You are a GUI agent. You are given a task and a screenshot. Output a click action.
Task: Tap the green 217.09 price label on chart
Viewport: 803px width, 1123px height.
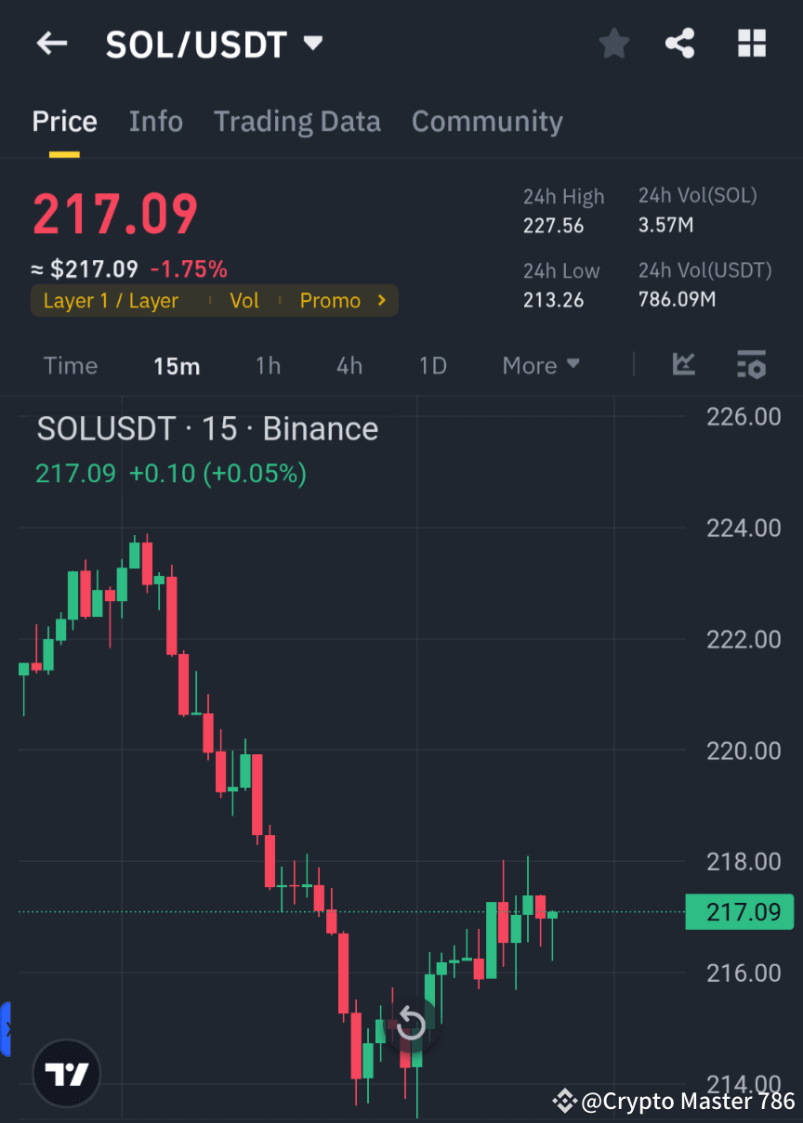(740, 912)
